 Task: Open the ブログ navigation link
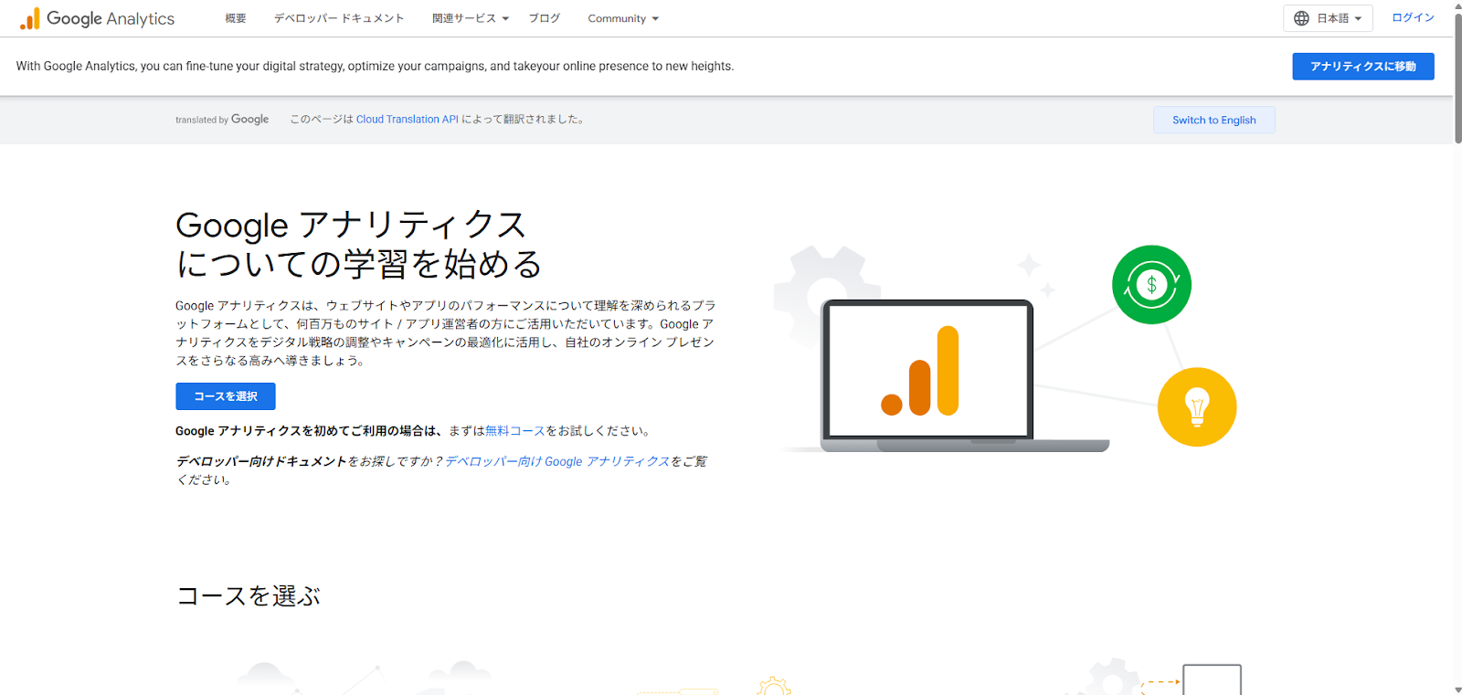point(545,18)
